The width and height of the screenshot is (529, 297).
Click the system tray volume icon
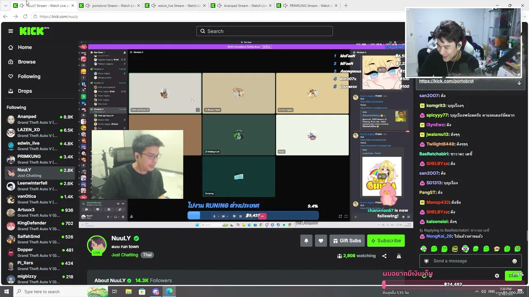[x=484, y=292]
